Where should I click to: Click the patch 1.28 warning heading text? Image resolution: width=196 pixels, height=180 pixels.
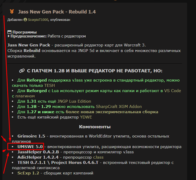(95, 71)
